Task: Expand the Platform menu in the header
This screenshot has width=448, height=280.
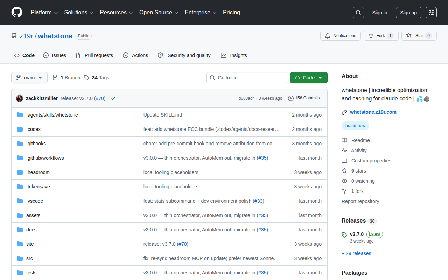Action: click(x=44, y=13)
